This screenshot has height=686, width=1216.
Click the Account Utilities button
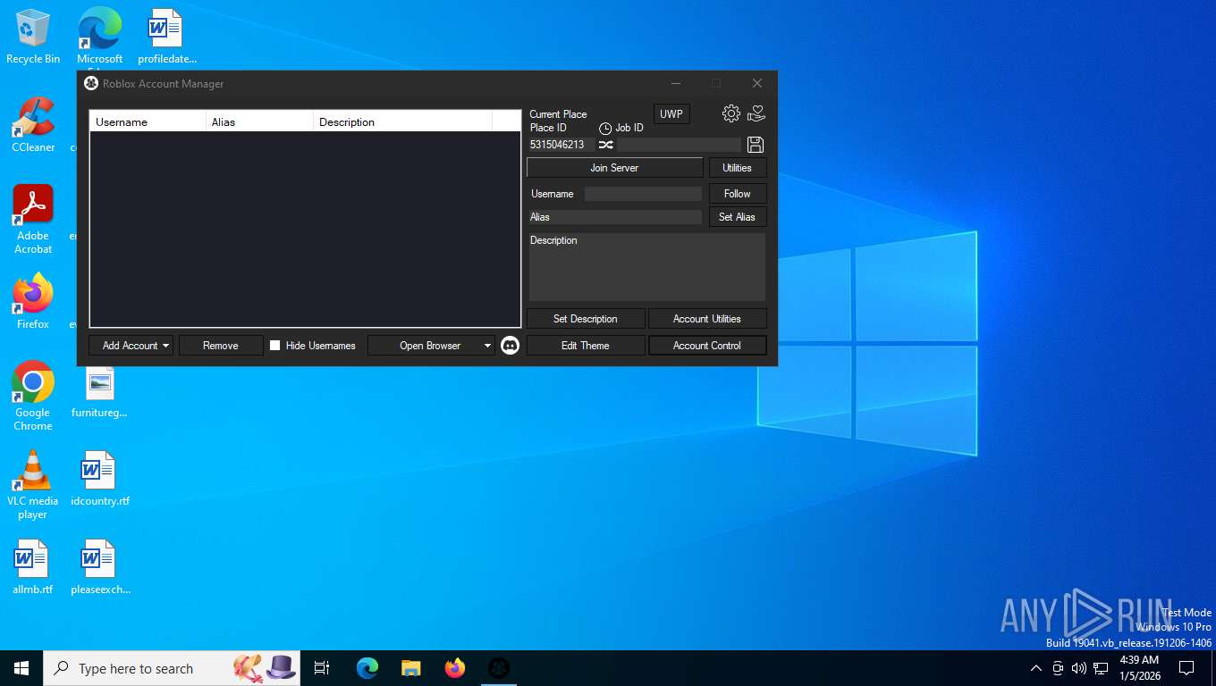[707, 319]
